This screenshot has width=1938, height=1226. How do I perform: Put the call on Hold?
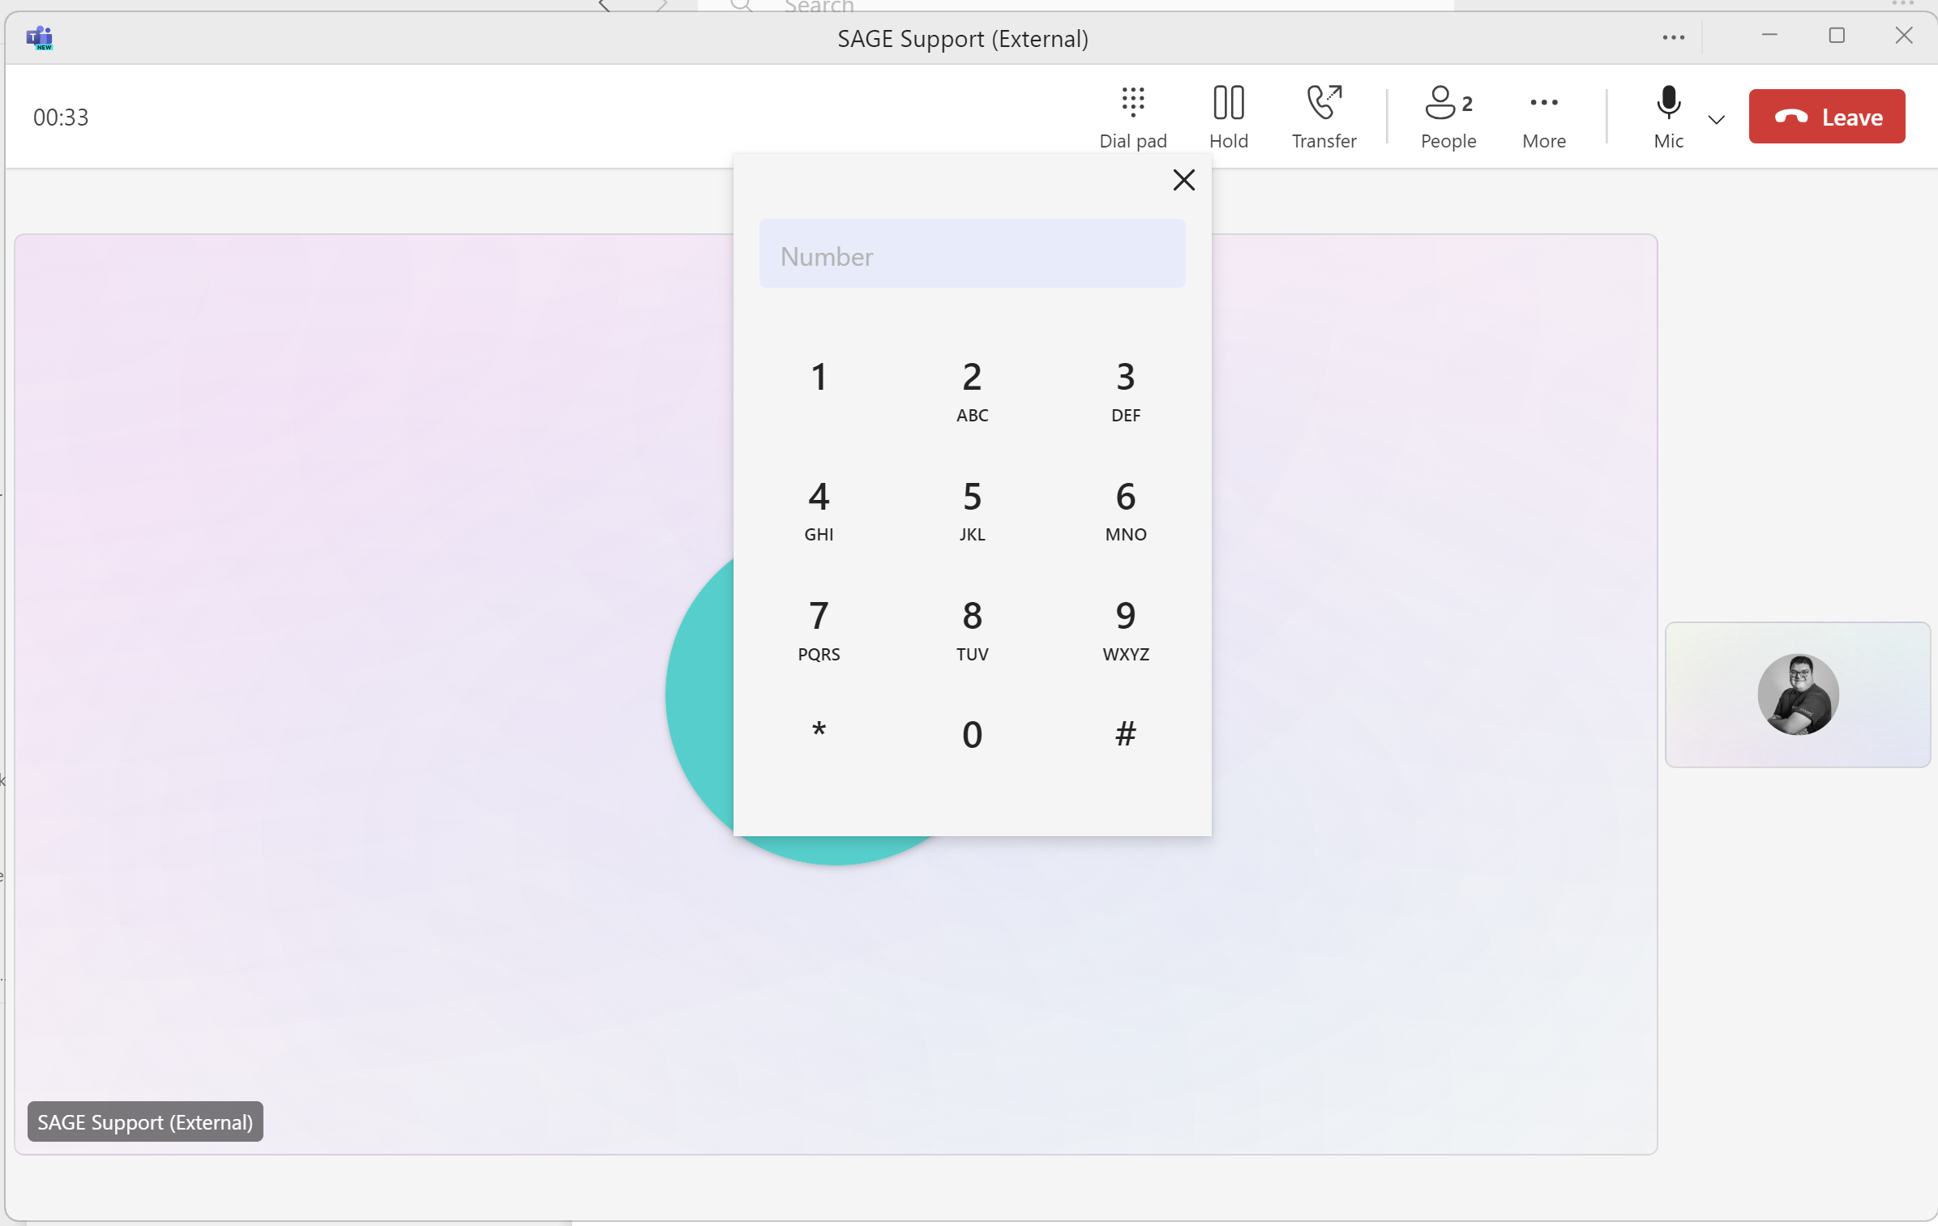click(x=1228, y=117)
